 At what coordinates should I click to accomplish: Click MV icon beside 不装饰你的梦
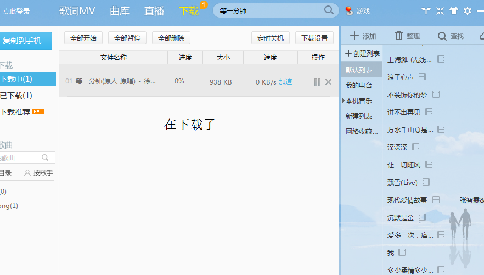click(x=436, y=94)
